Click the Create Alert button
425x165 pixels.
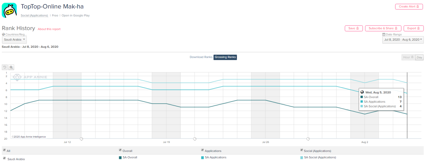pyautogui.click(x=409, y=6)
